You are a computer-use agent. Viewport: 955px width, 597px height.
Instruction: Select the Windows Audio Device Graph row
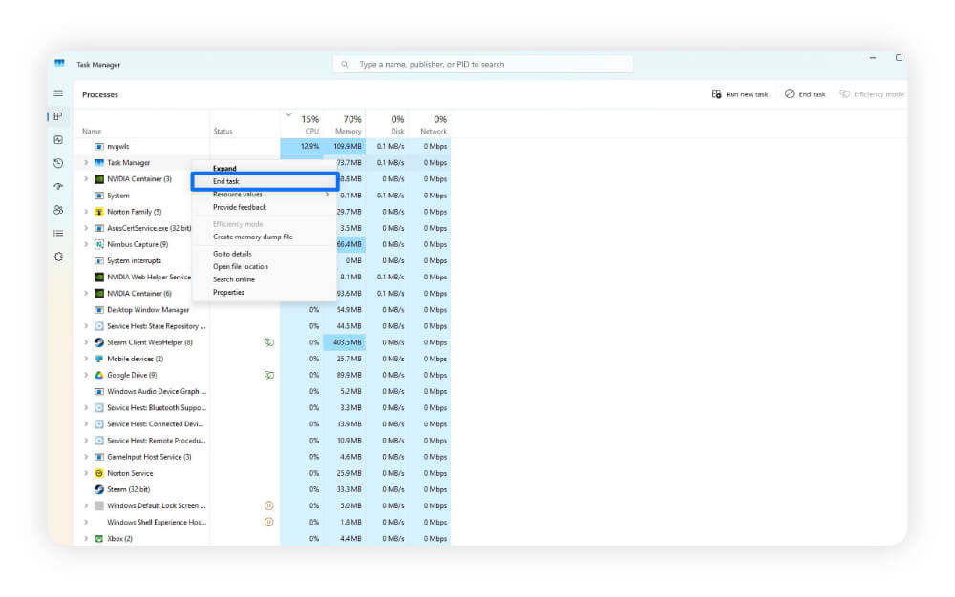(x=263, y=392)
